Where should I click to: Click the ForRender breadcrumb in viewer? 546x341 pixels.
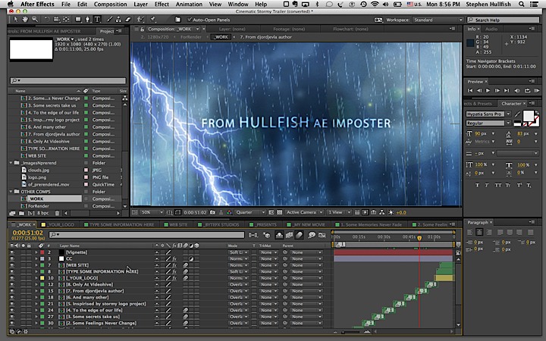tap(191, 37)
